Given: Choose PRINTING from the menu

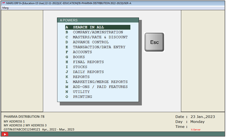Looking at the screenshot, I should (x=79, y=97).
